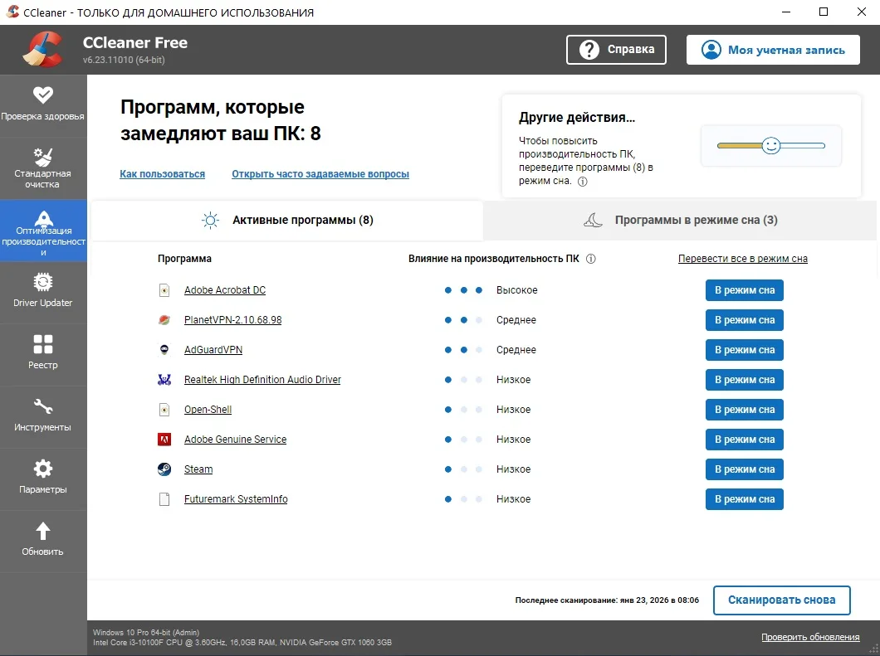Open the Справка help button
Viewport: 880px width, 656px height.
pyautogui.click(x=616, y=49)
